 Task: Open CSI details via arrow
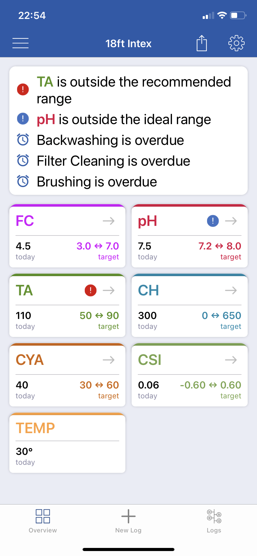[x=231, y=360]
